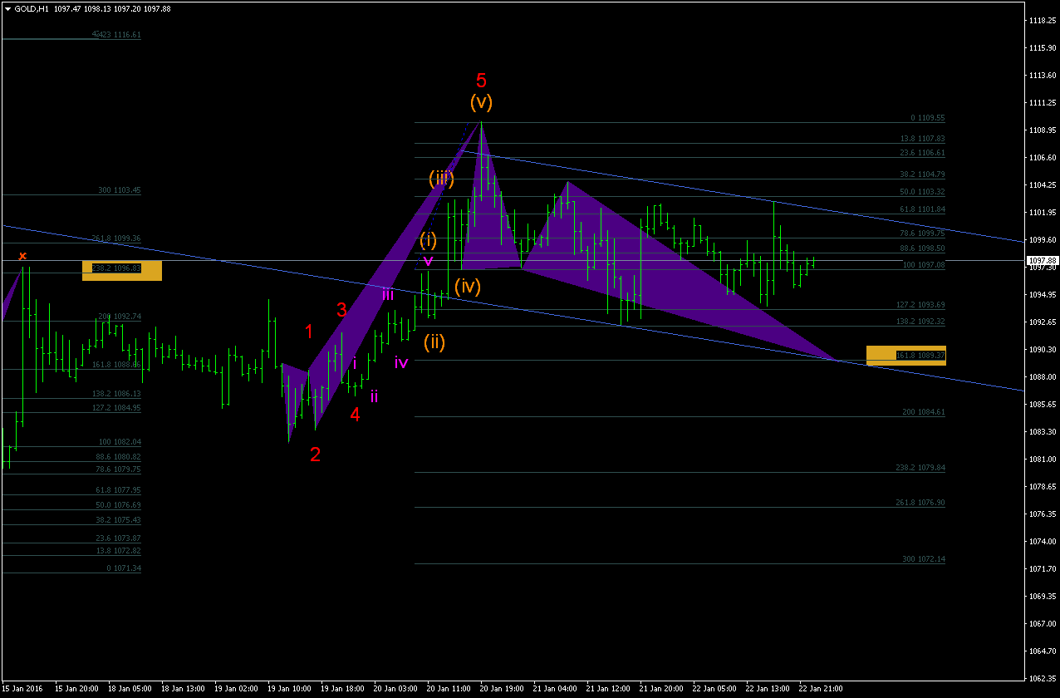Click the triangle icon beside GOLD,H1 title
Screen dimensions: 1060x698
(x=7, y=7)
